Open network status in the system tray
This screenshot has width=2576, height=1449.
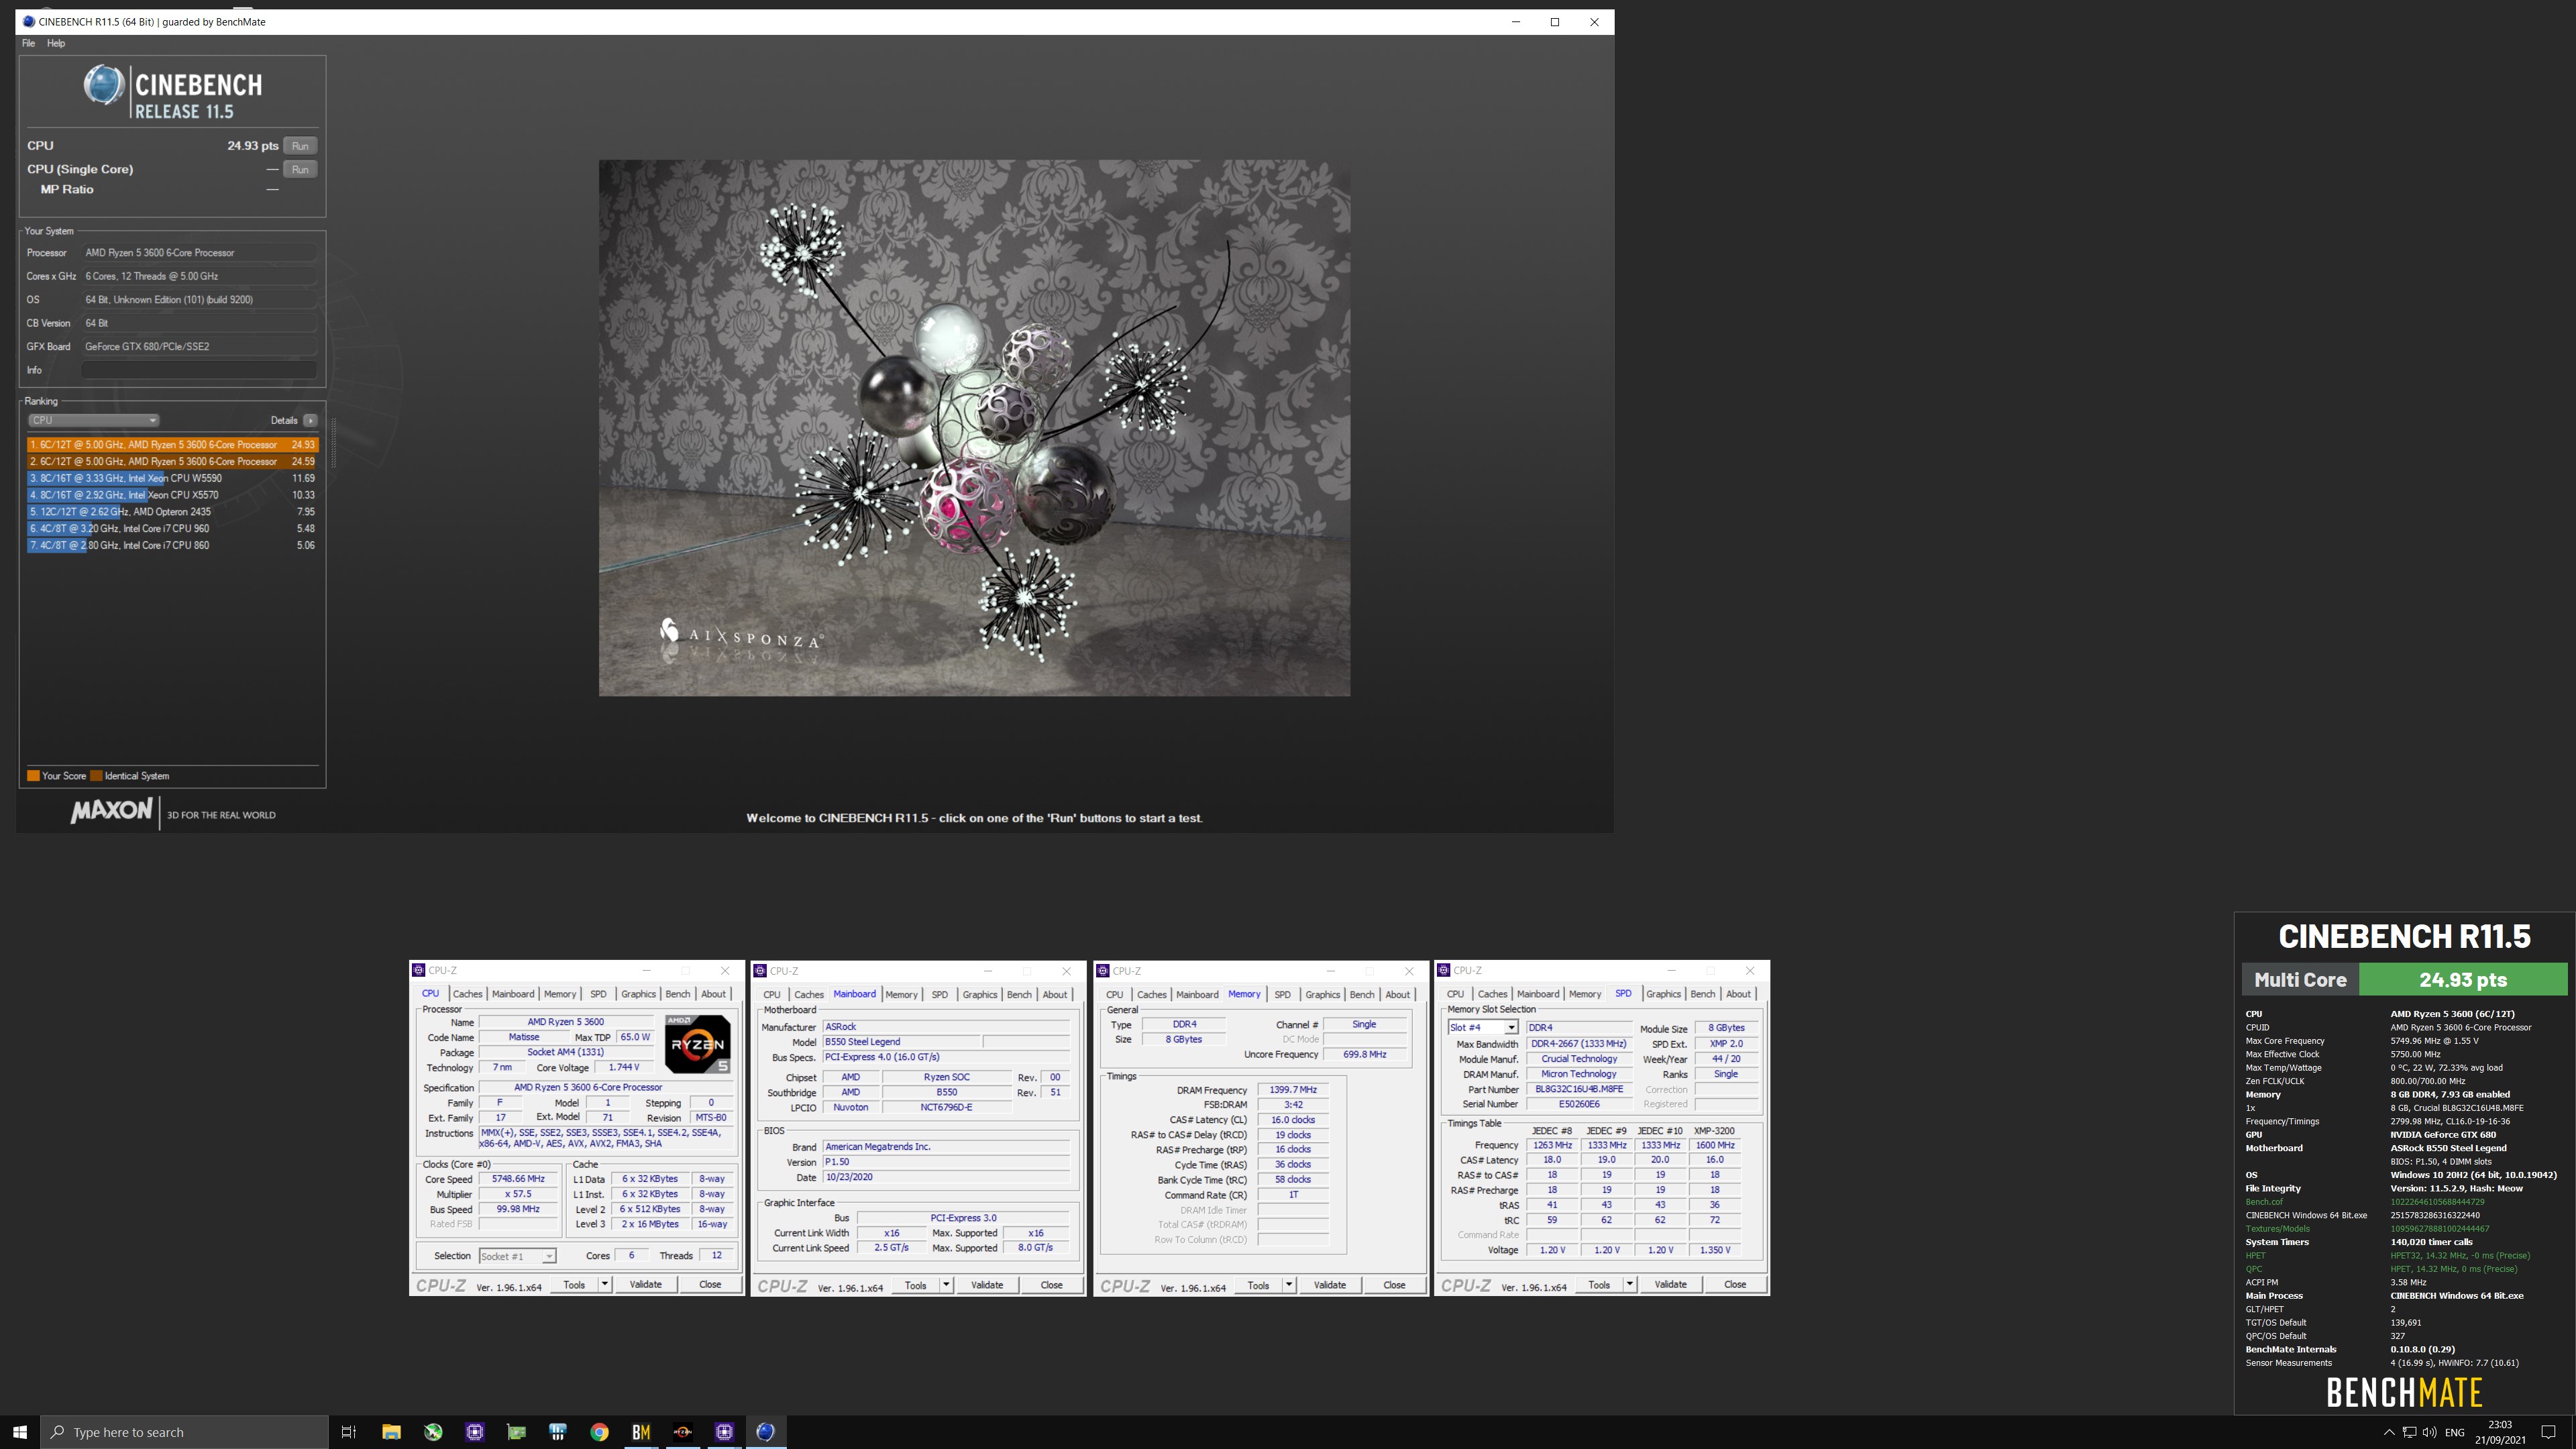2409,1432
